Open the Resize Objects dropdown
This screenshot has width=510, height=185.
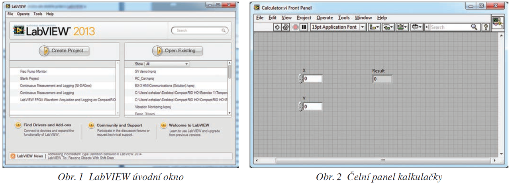point(402,27)
